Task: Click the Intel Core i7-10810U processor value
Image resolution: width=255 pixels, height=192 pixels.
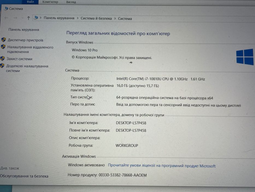Action: click(x=161, y=79)
